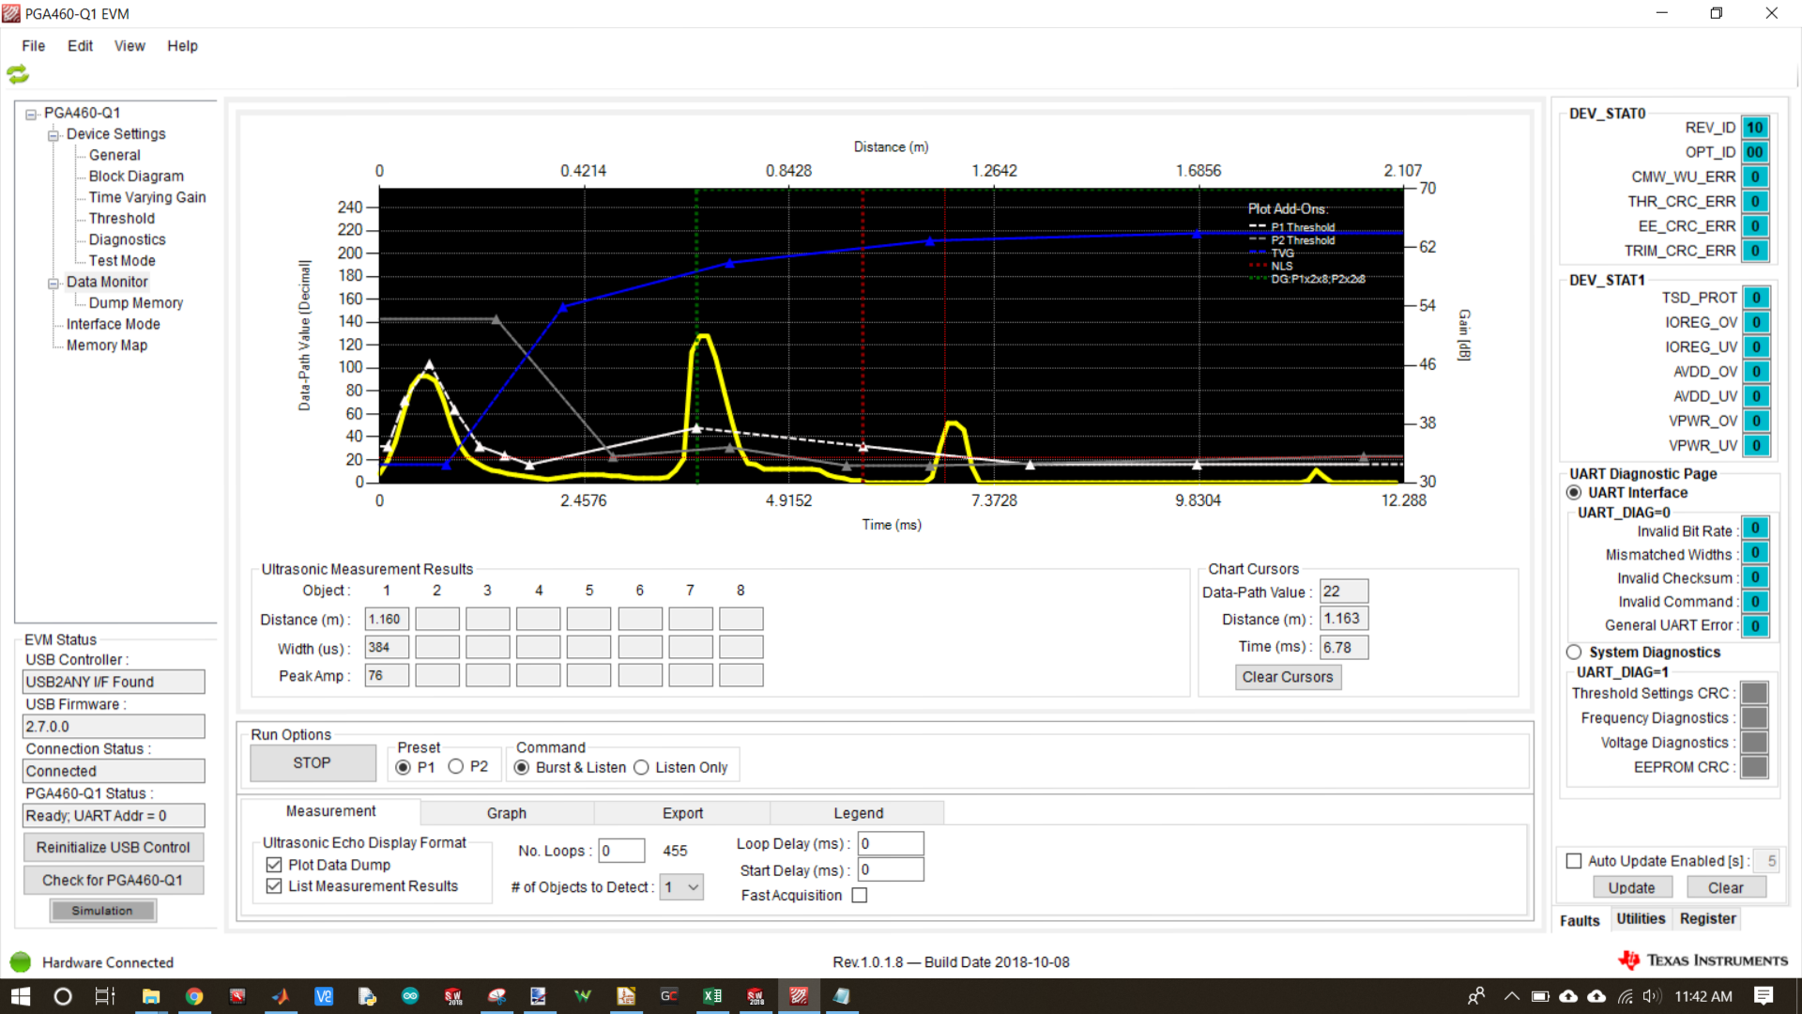Open Google Chrome from taskbar
Screen dimensions: 1802x1014
[x=193, y=996]
